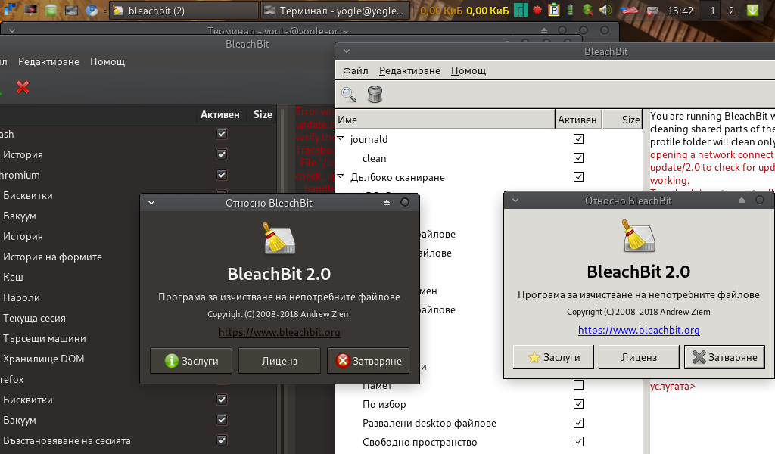This screenshot has width=775, height=454.
Task: Open window menu chevron of light BleachBit main window
Action: point(347,51)
